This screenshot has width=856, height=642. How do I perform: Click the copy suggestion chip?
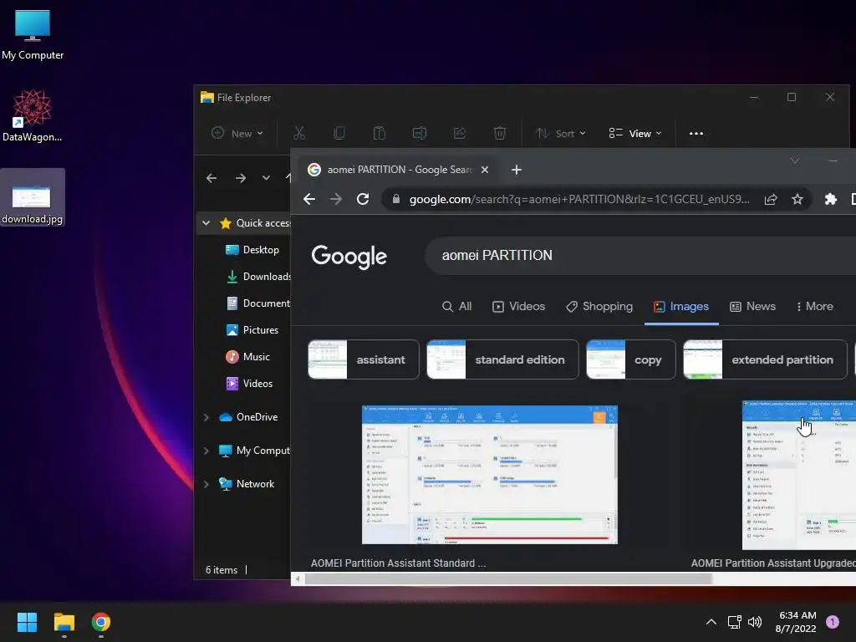pyautogui.click(x=630, y=359)
